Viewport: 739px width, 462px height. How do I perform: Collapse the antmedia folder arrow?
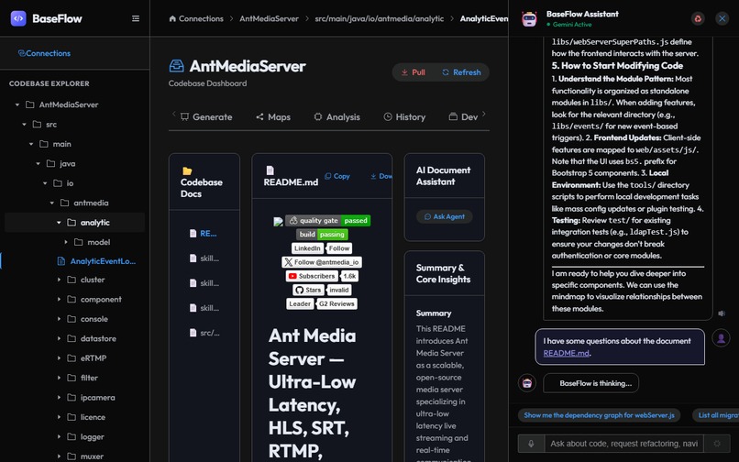(52, 203)
